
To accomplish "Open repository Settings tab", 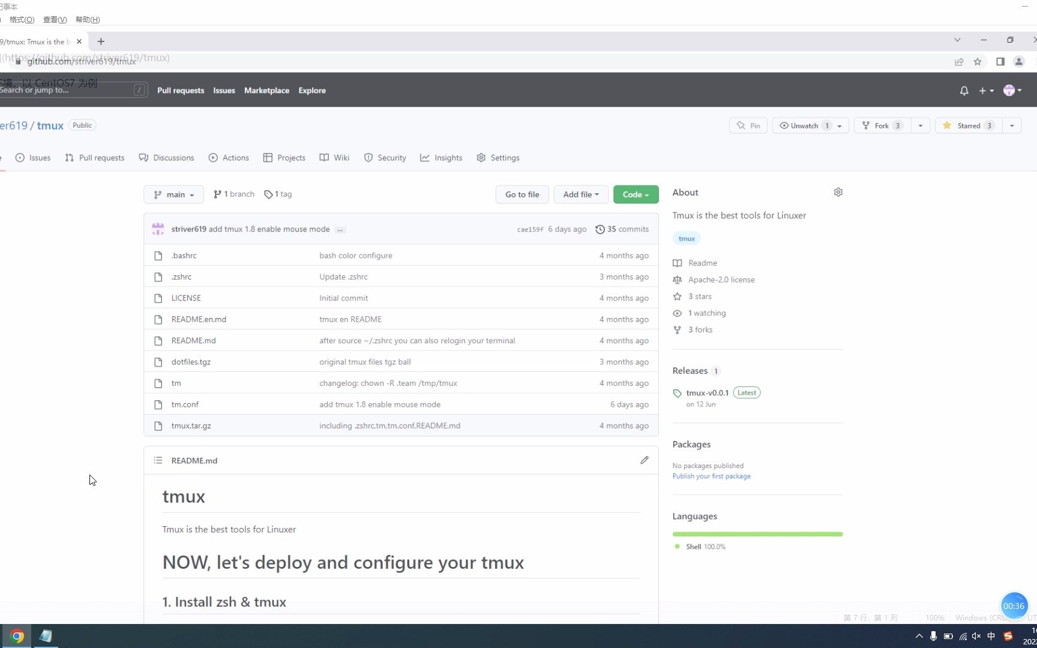I will [498, 158].
